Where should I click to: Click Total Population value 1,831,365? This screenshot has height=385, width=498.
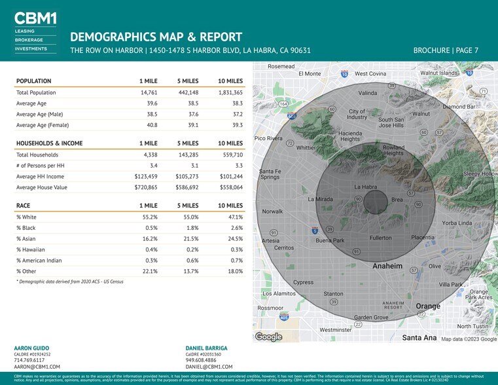pos(230,92)
